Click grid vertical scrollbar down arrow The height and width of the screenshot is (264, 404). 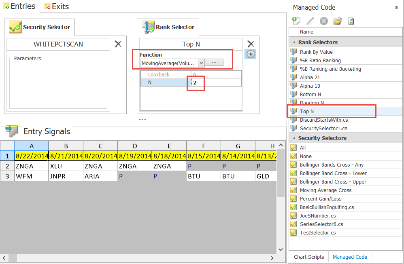tap(281, 249)
